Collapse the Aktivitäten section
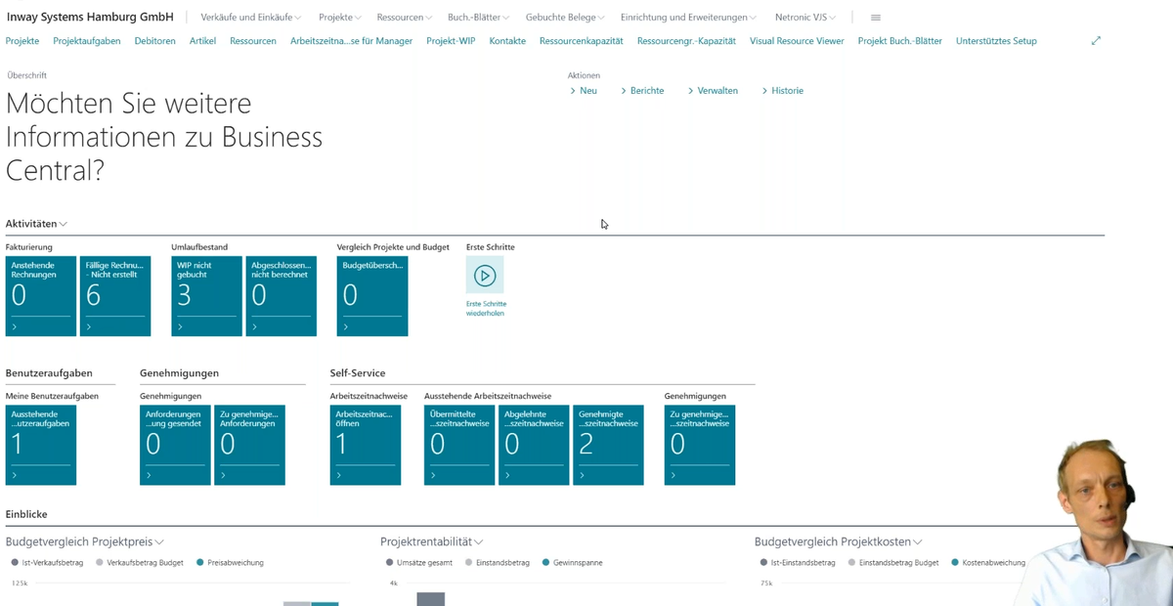 pyautogui.click(x=36, y=224)
